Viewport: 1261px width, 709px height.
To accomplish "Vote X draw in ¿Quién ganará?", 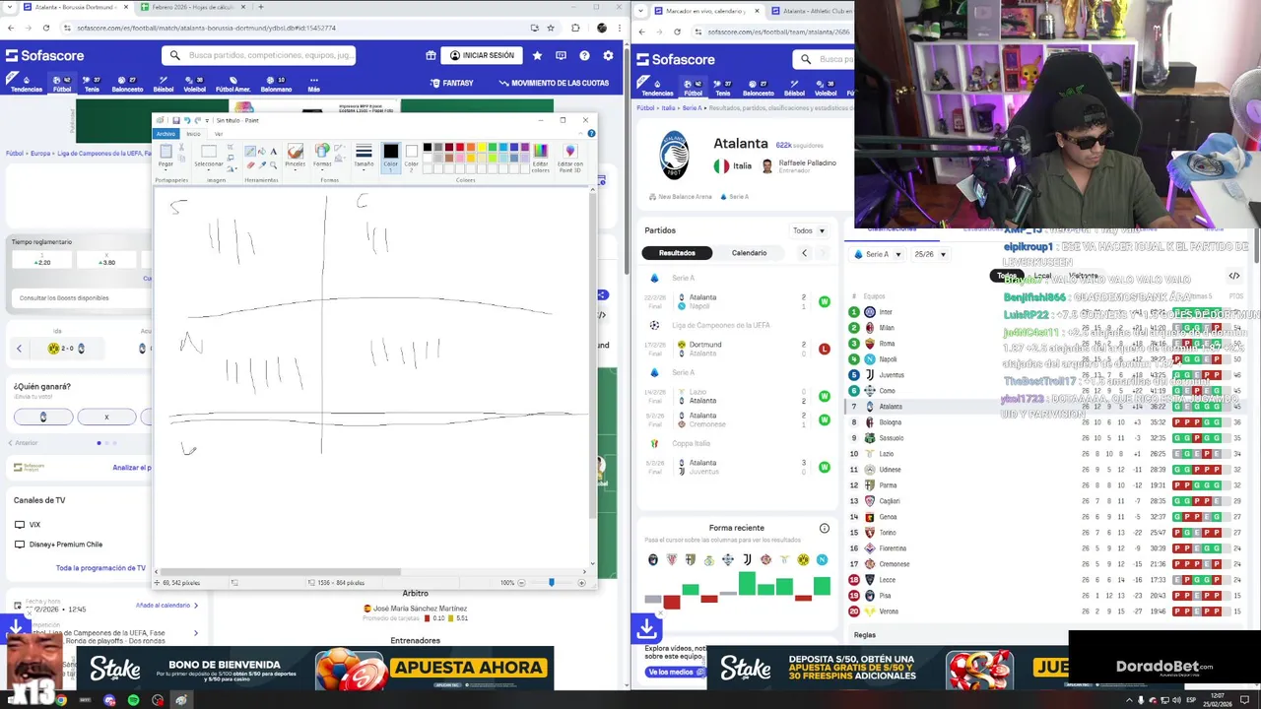I will (x=106, y=418).
